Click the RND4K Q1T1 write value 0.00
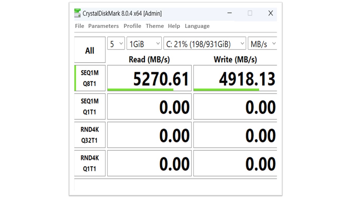338x202 pixels. coord(235,163)
